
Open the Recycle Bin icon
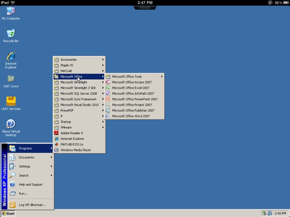pos(11,34)
